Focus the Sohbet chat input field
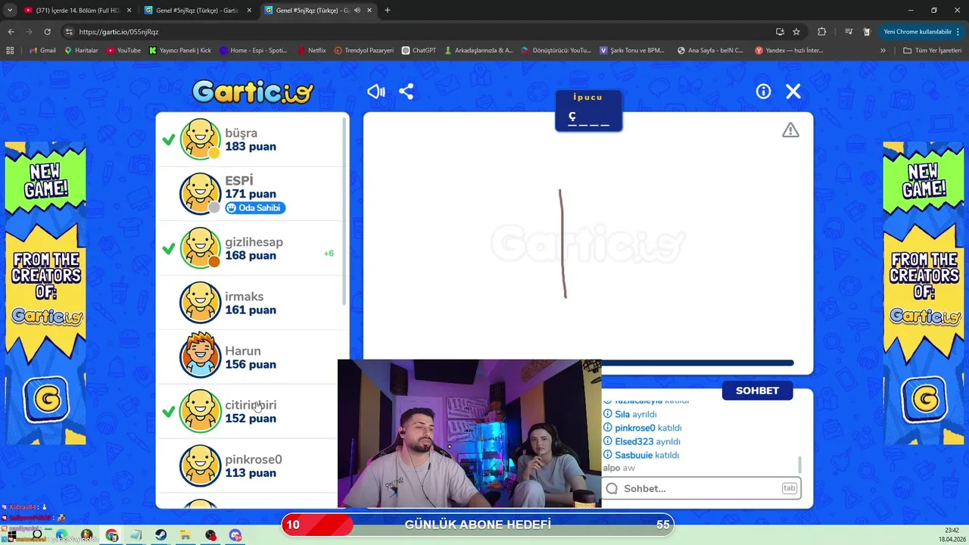This screenshot has height=545, width=969. pos(701,488)
